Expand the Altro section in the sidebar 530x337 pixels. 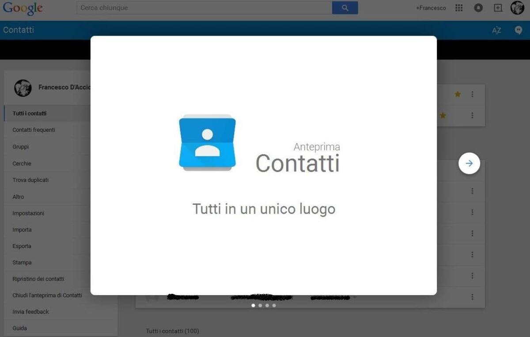click(x=18, y=196)
